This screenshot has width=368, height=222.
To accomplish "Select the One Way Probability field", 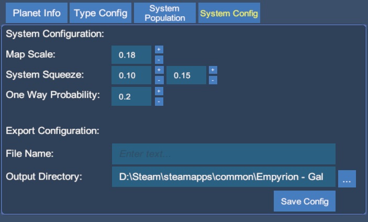I will tap(131, 96).
